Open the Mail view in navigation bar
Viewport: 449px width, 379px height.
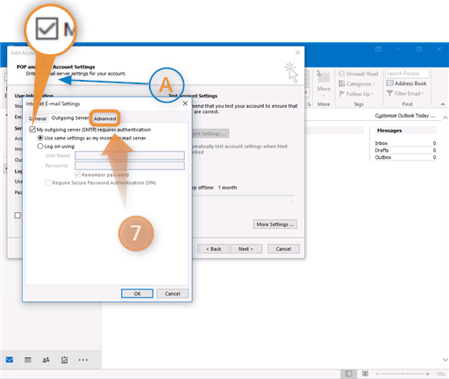(10, 360)
